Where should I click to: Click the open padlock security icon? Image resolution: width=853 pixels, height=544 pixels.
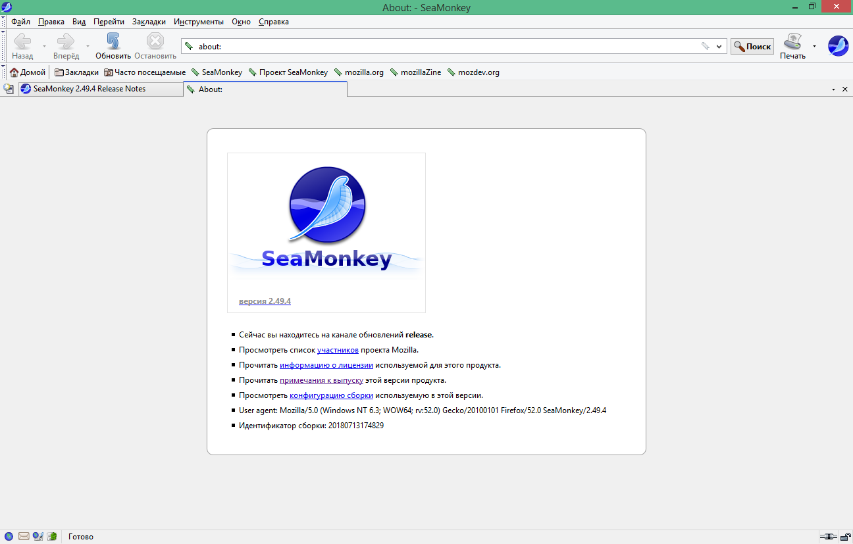click(845, 537)
